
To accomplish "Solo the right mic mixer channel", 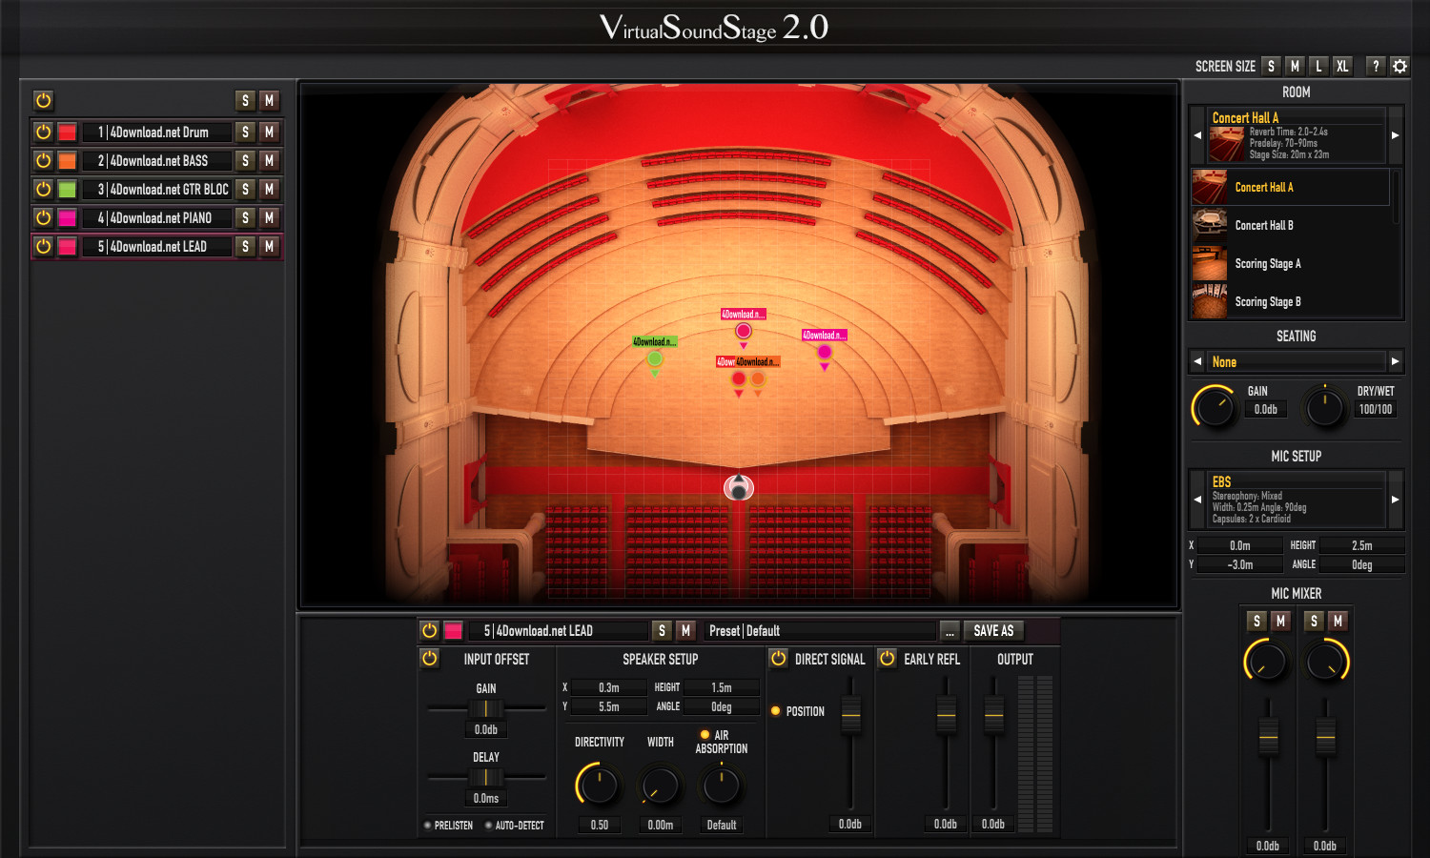I will (1314, 621).
